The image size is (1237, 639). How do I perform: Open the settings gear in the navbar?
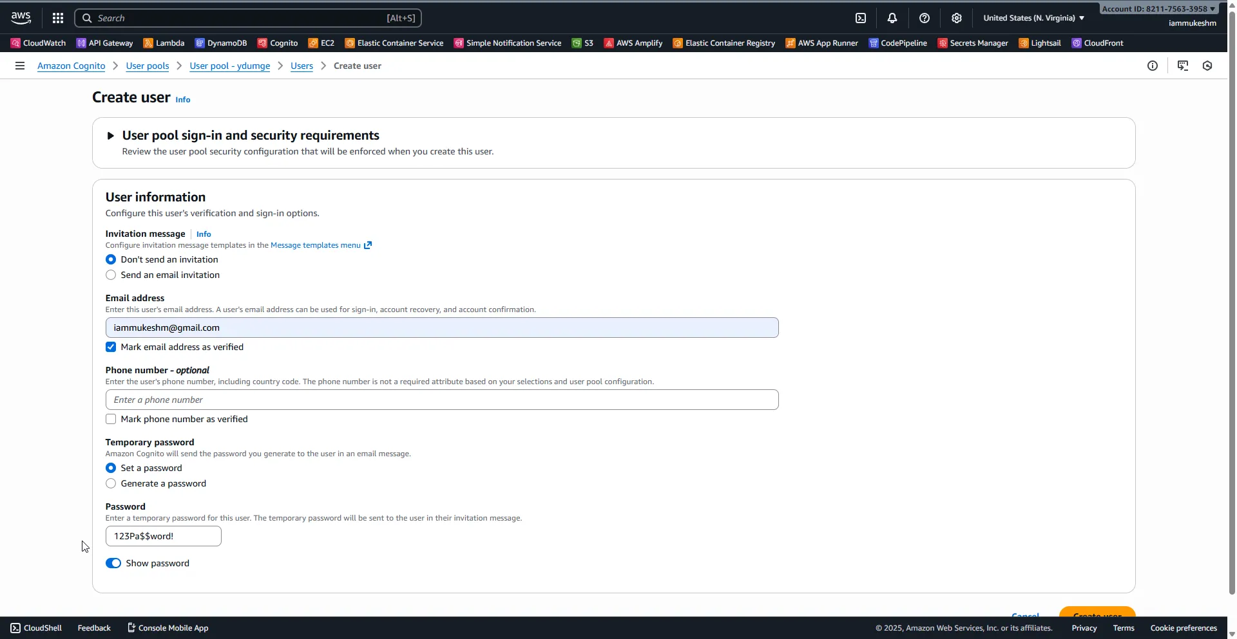(956, 17)
